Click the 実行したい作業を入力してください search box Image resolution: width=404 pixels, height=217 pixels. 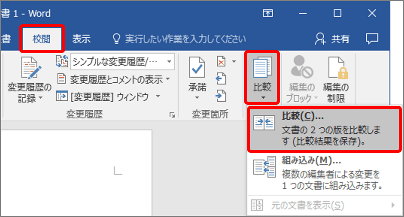[186, 39]
